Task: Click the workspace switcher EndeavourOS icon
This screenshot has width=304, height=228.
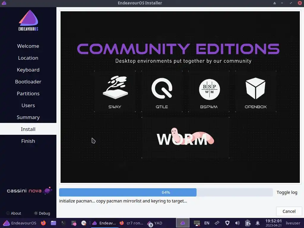Action: point(183,223)
